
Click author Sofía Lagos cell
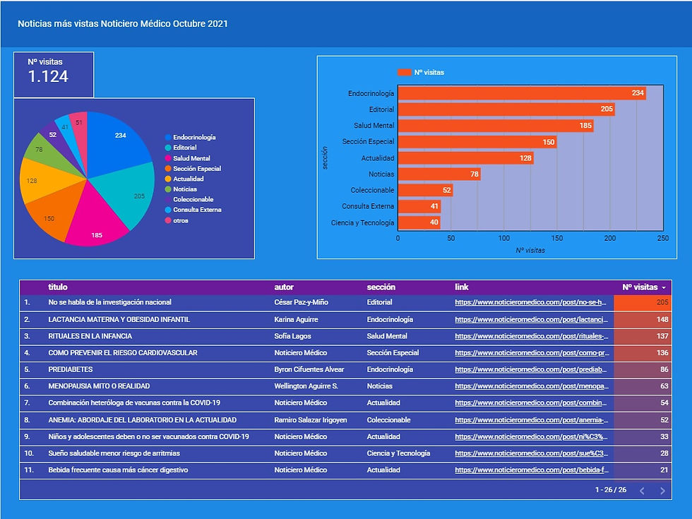292,336
